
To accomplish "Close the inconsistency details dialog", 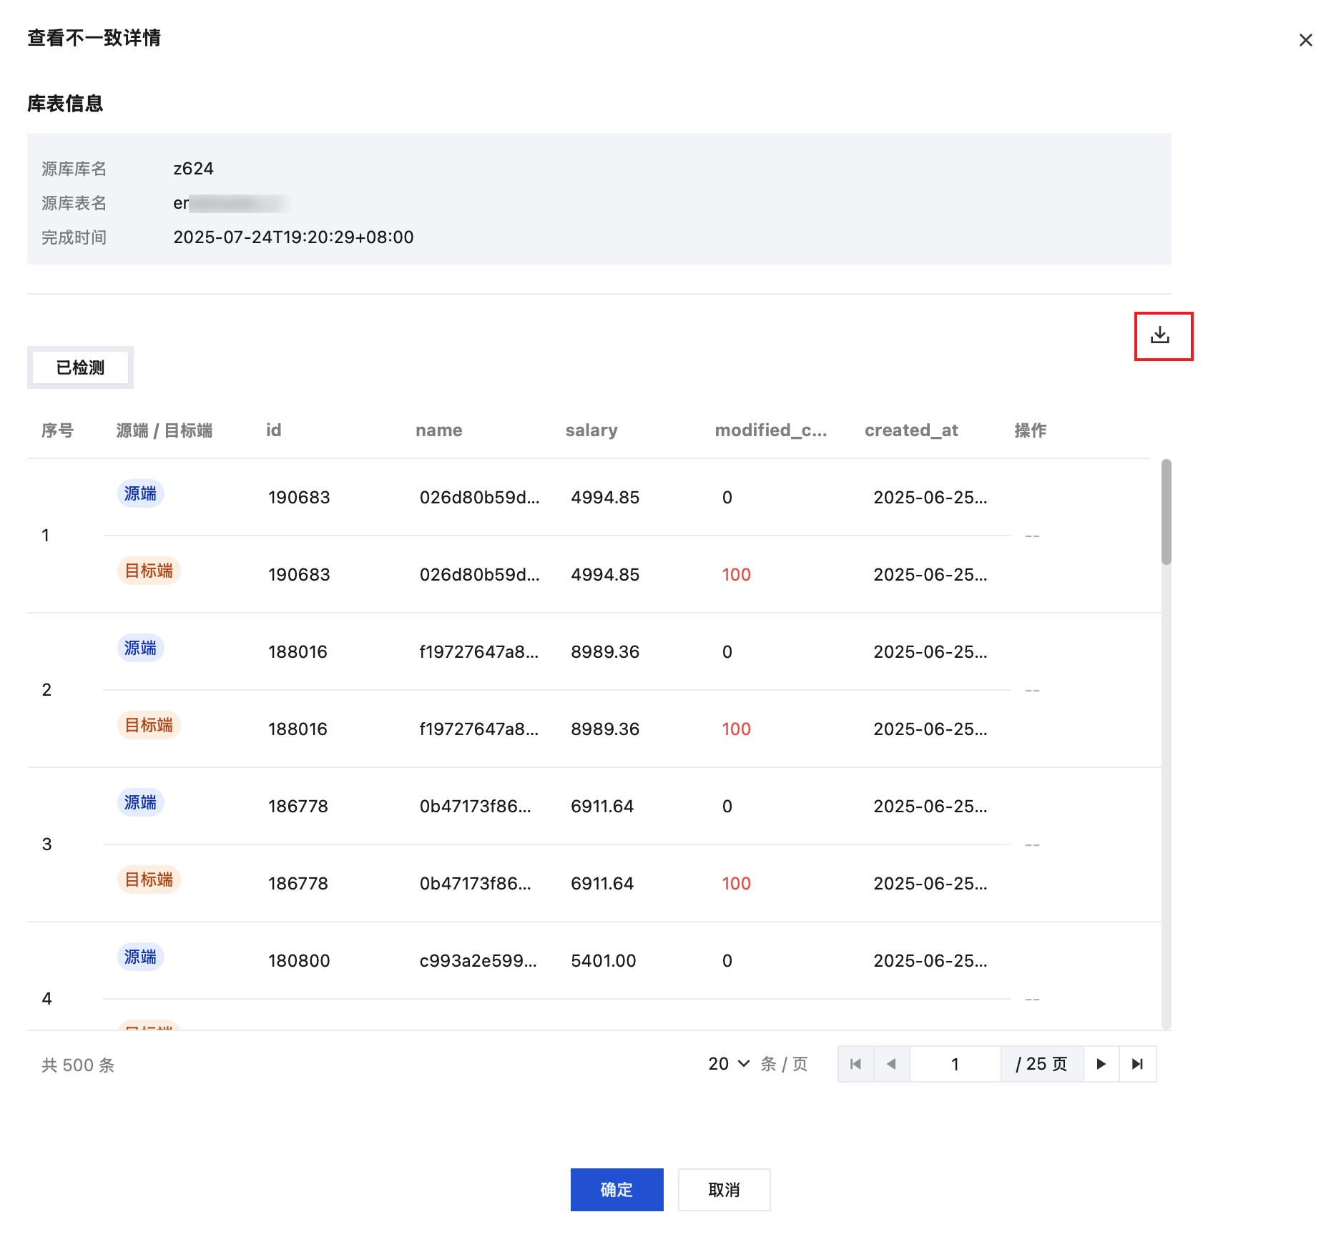I will point(1305,40).
